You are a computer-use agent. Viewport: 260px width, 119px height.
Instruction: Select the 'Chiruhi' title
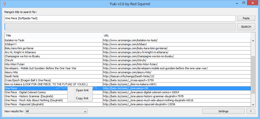[x=9, y=60]
